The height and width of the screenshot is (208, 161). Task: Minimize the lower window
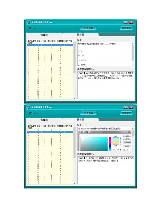[126, 107]
